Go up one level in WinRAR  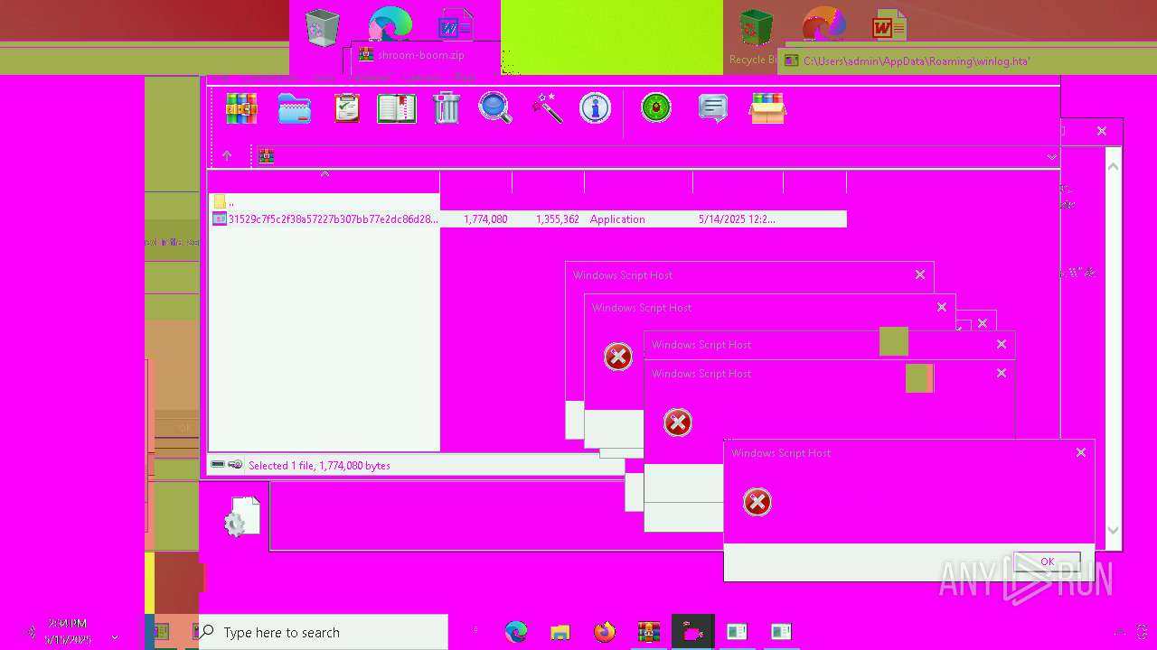[x=227, y=155]
